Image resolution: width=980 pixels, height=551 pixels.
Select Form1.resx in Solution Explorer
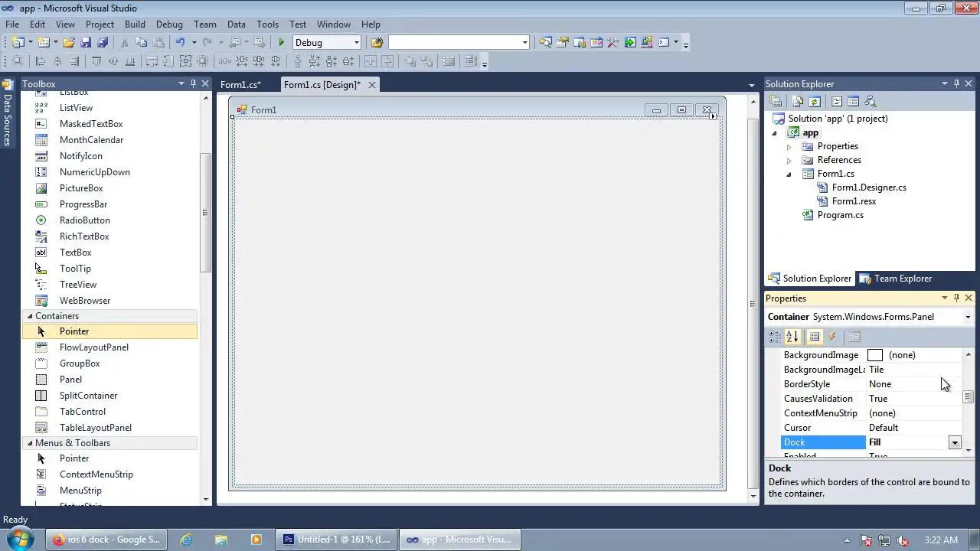pos(854,201)
